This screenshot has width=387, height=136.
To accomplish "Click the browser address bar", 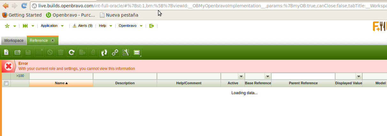I will tap(209, 6).
